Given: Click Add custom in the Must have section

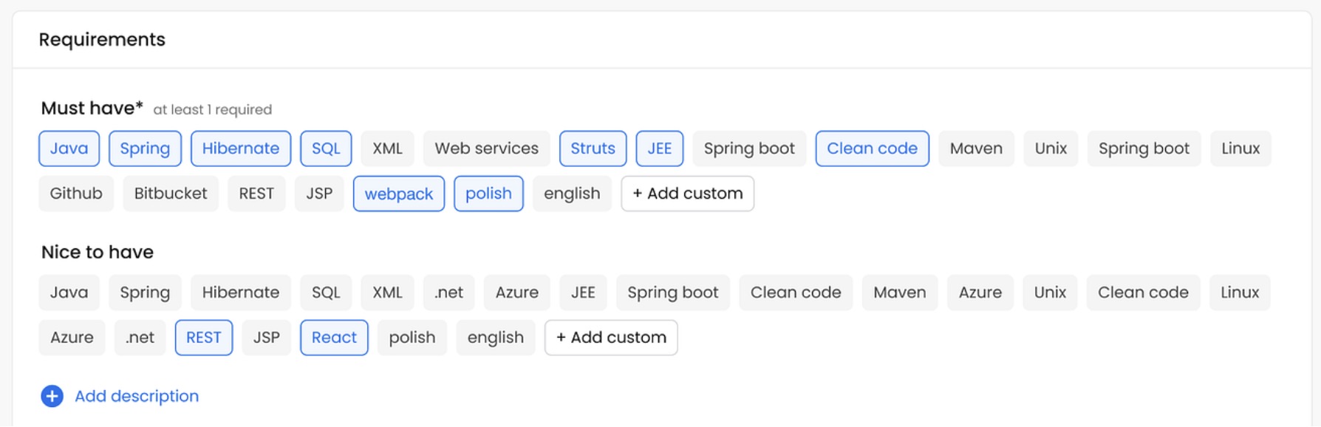Looking at the screenshot, I should pos(687,194).
